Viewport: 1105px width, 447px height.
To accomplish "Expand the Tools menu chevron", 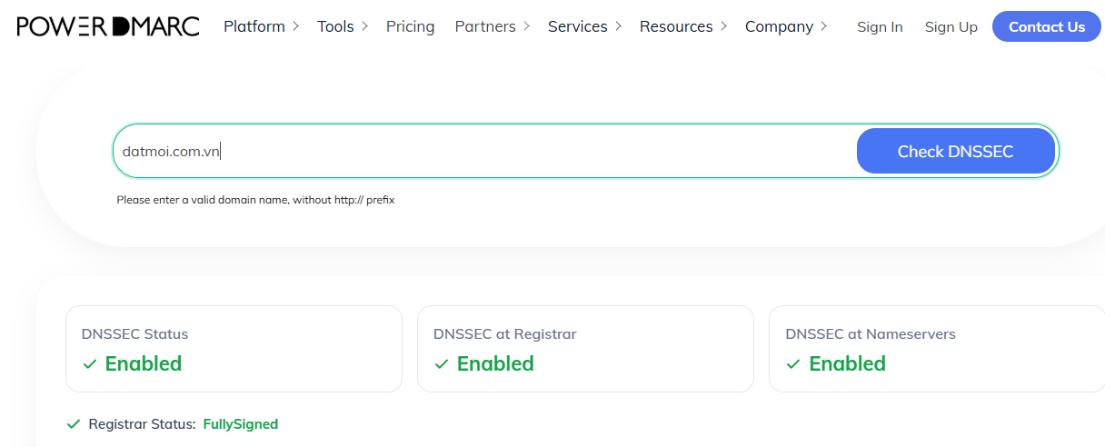I will pyautogui.click(x=364, y=26).
